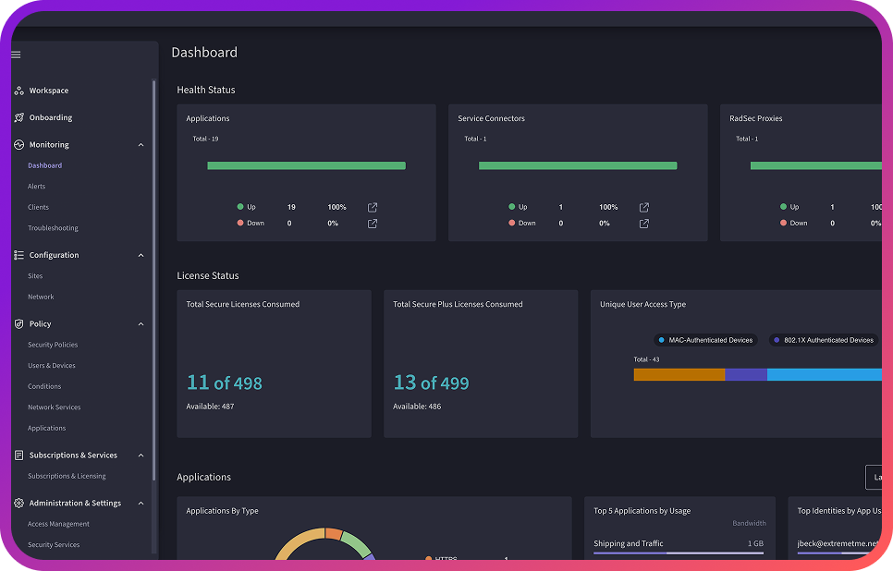Select the Monitoring pulse icon
Image resolution: width=893 pixels, height=571 pixels.
pyautogui.click(x=18, y=144)
